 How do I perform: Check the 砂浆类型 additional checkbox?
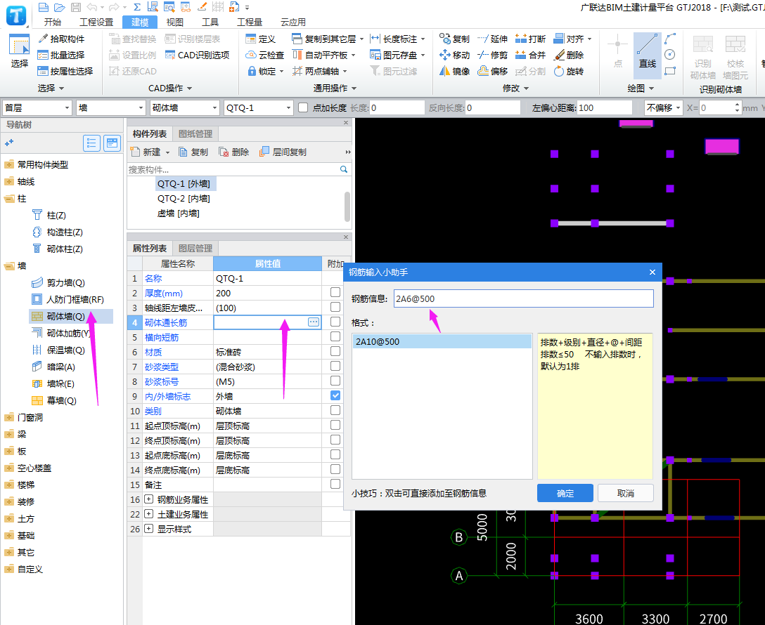click(x=335, y=366)
